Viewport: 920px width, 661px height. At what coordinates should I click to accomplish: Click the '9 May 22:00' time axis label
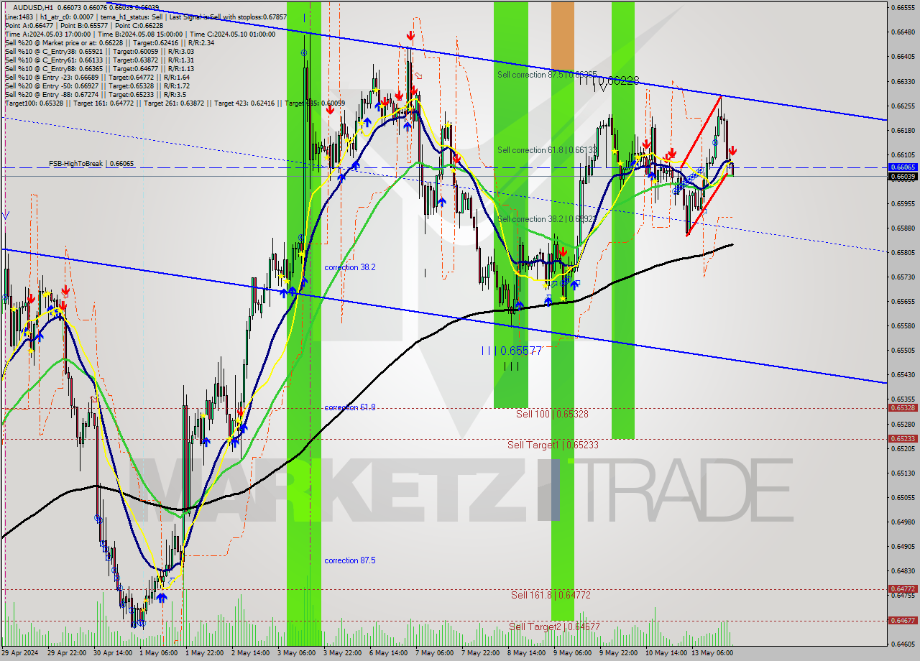pos(618,653)
